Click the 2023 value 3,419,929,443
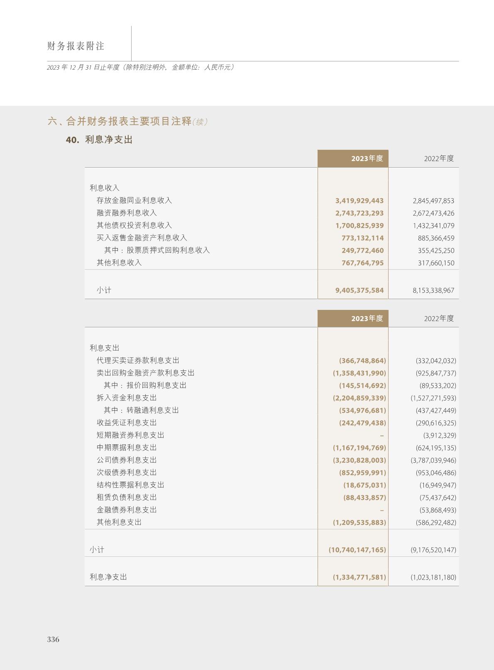The height and width of the screenshot is (670, 494). pyautogui.click(x=359, y=201)
